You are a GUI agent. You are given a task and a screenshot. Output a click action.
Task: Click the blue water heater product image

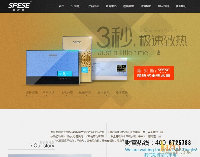click(x=52, y=67)
